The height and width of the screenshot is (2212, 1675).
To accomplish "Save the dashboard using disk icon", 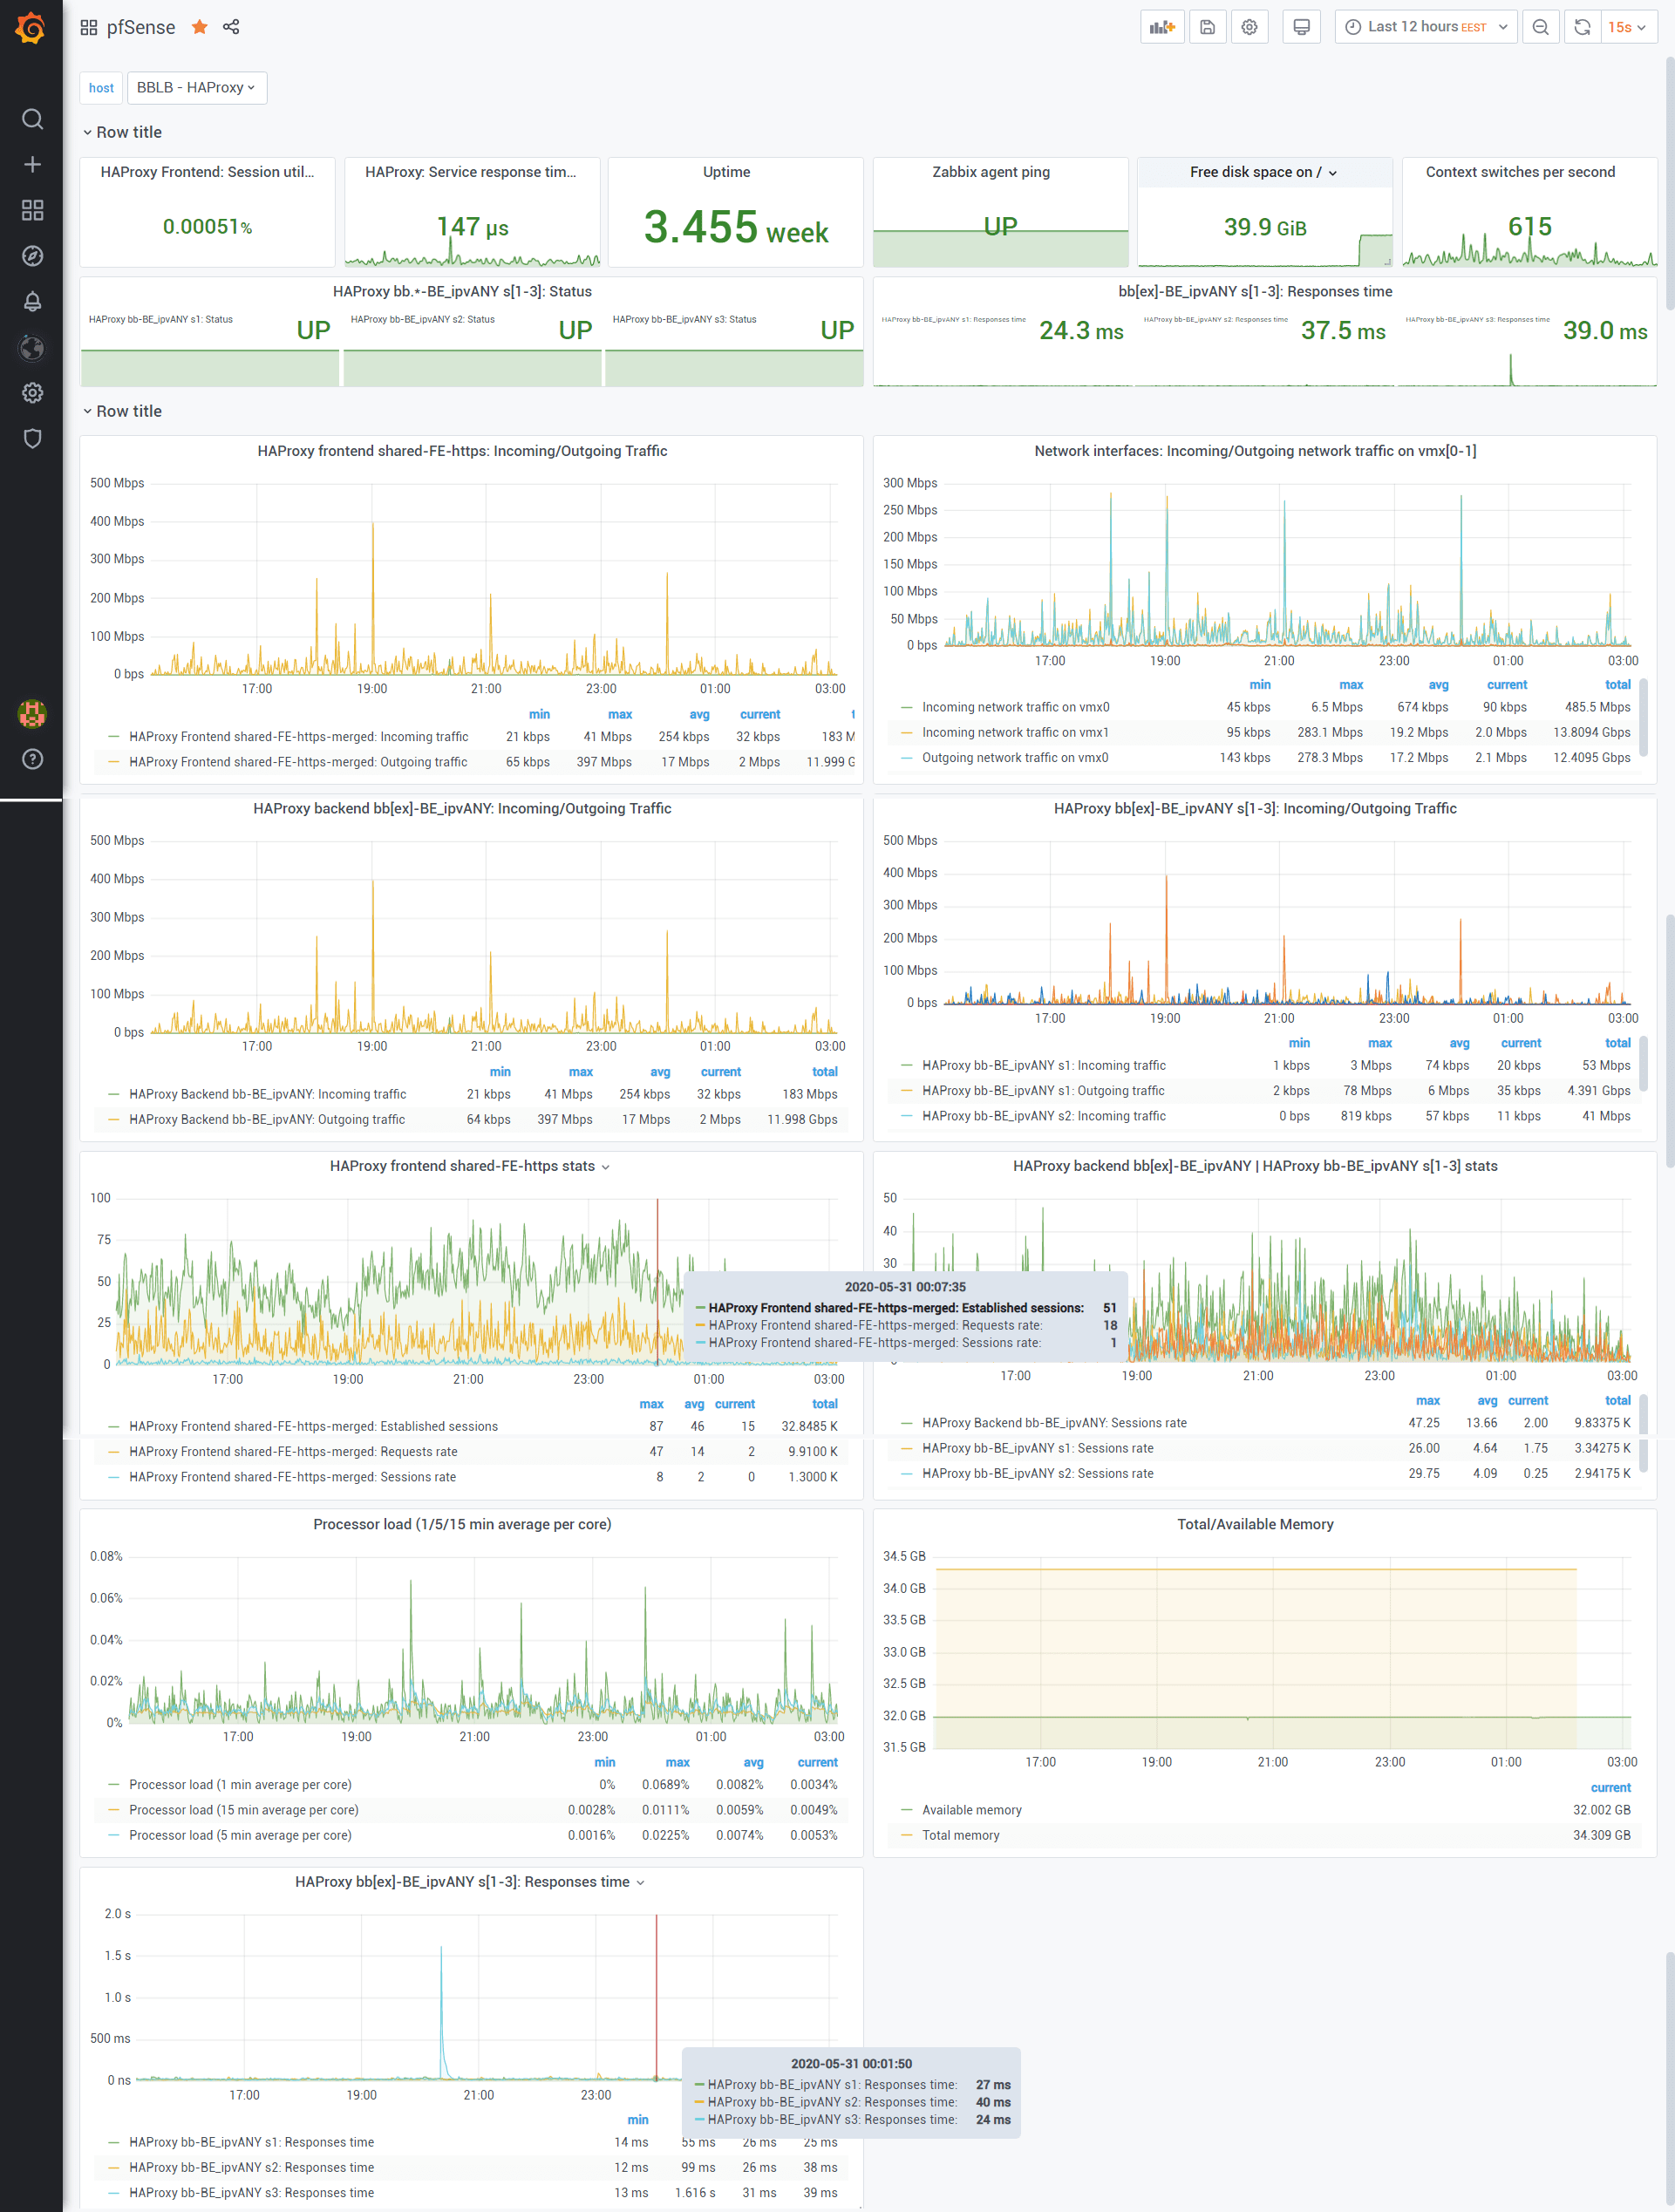I will coord(1207,27).
